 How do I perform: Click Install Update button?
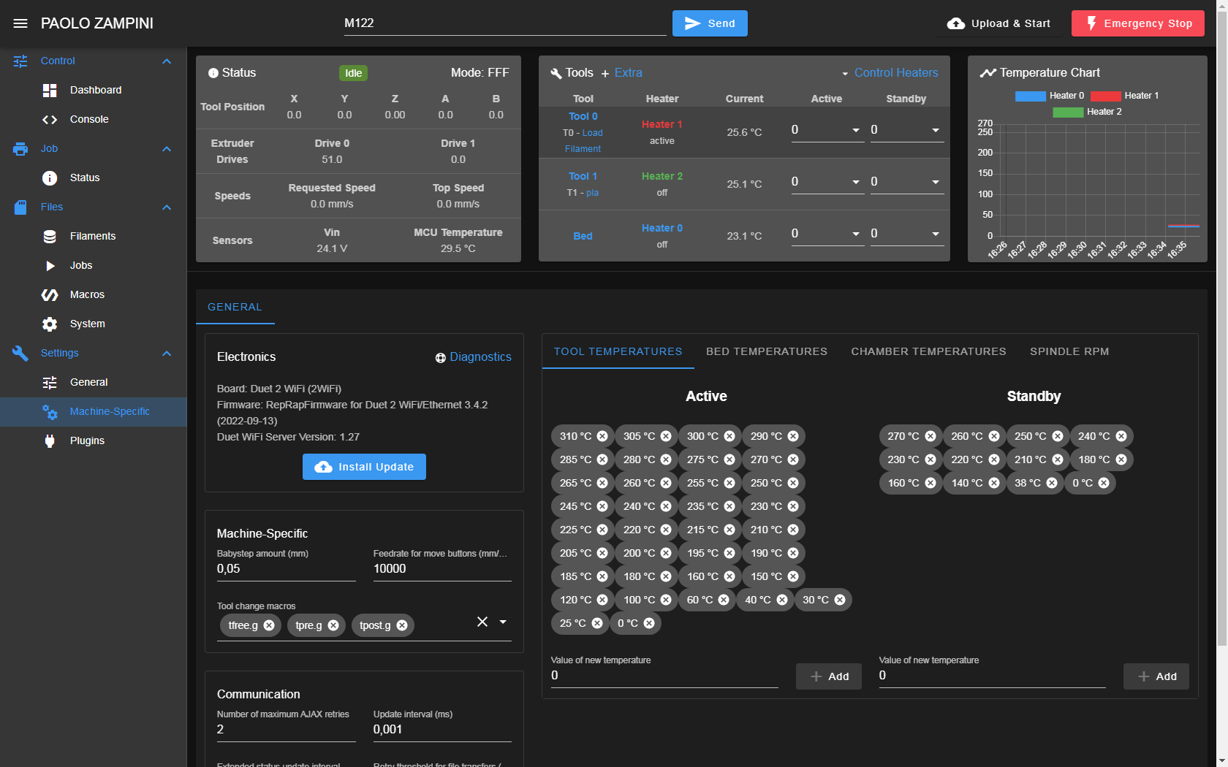(x=364, y=467)
